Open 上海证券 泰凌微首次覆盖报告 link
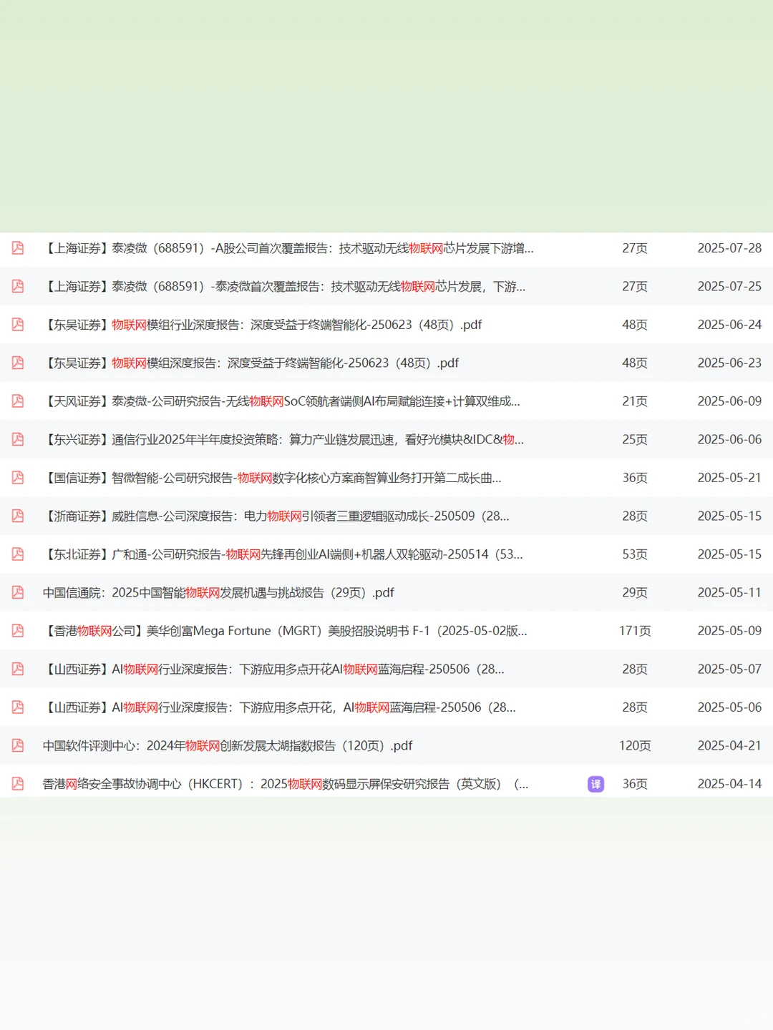Screen dimensions: 773x1030 [x=284, y=286]
